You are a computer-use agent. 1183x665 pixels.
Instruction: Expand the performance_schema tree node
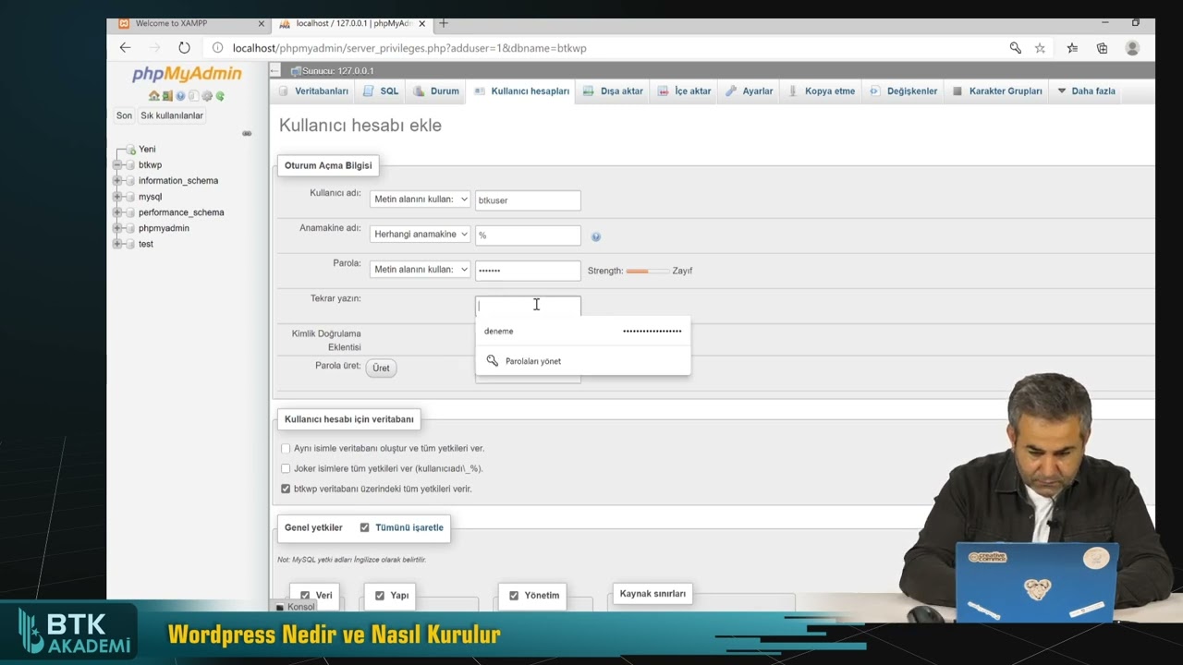(117, 212)
